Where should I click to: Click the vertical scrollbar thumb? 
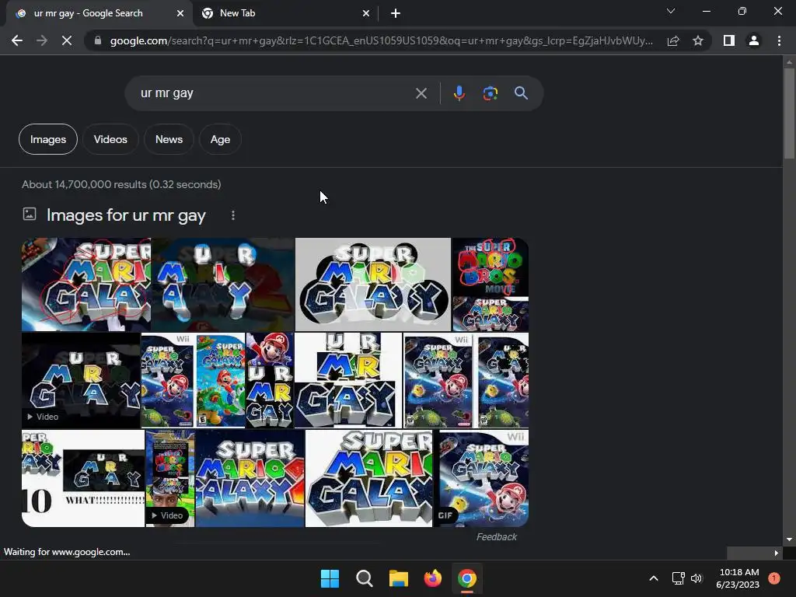[x=789, y=113]
